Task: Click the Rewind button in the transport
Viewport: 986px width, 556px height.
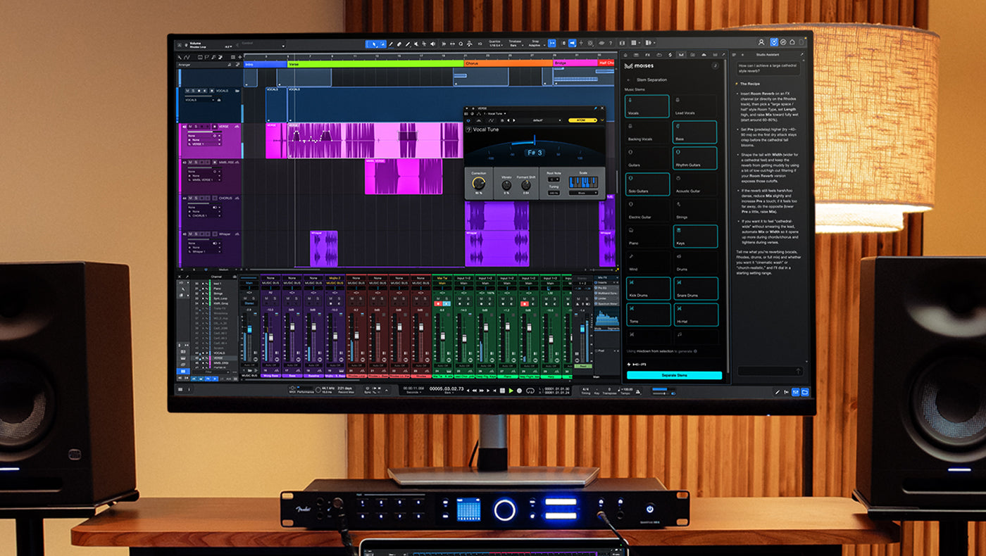Action: tap(475, 391)
